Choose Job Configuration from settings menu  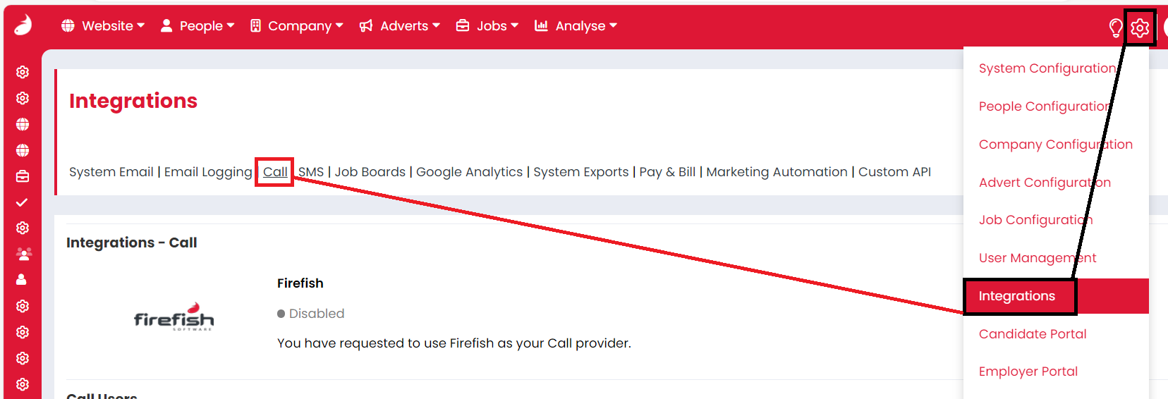[1056, 220]
